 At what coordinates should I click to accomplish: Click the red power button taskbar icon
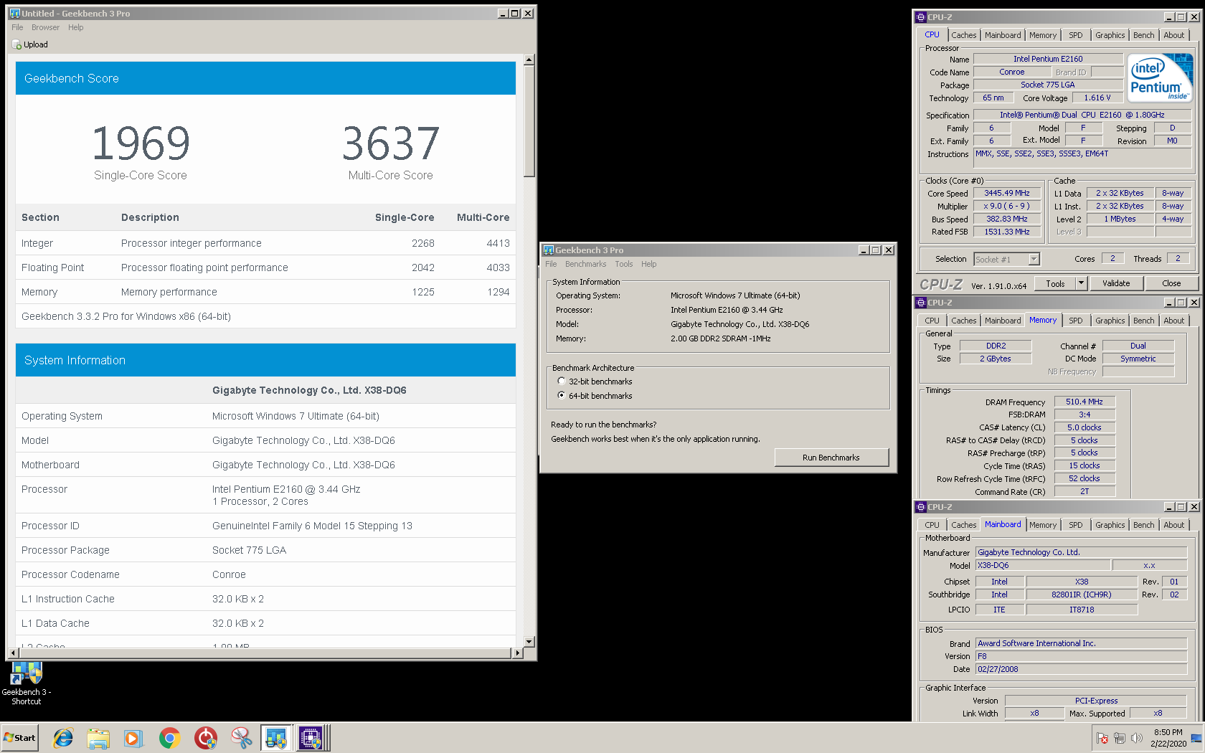(x=205, y=738)
